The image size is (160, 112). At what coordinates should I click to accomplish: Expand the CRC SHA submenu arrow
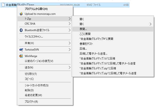(69, 24)
